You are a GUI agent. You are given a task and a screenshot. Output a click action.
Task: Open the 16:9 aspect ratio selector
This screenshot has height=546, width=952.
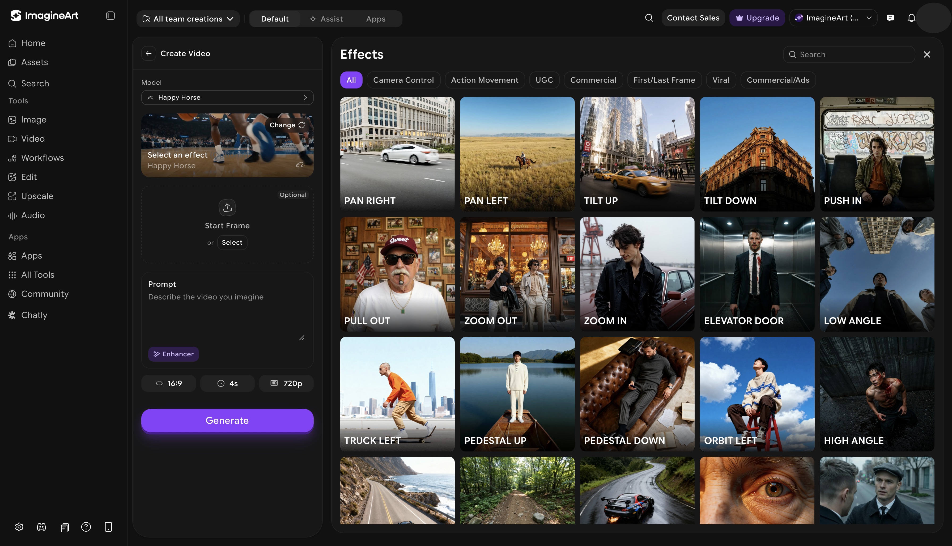click(169, 383)
